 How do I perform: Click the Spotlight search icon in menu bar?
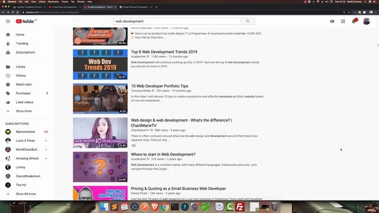click(x=365, y=1)
